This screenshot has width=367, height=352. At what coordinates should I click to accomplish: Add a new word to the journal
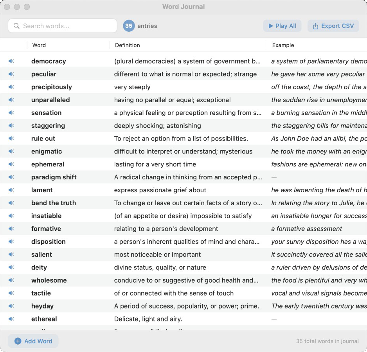pyautogui.click(x=33, y=341)
